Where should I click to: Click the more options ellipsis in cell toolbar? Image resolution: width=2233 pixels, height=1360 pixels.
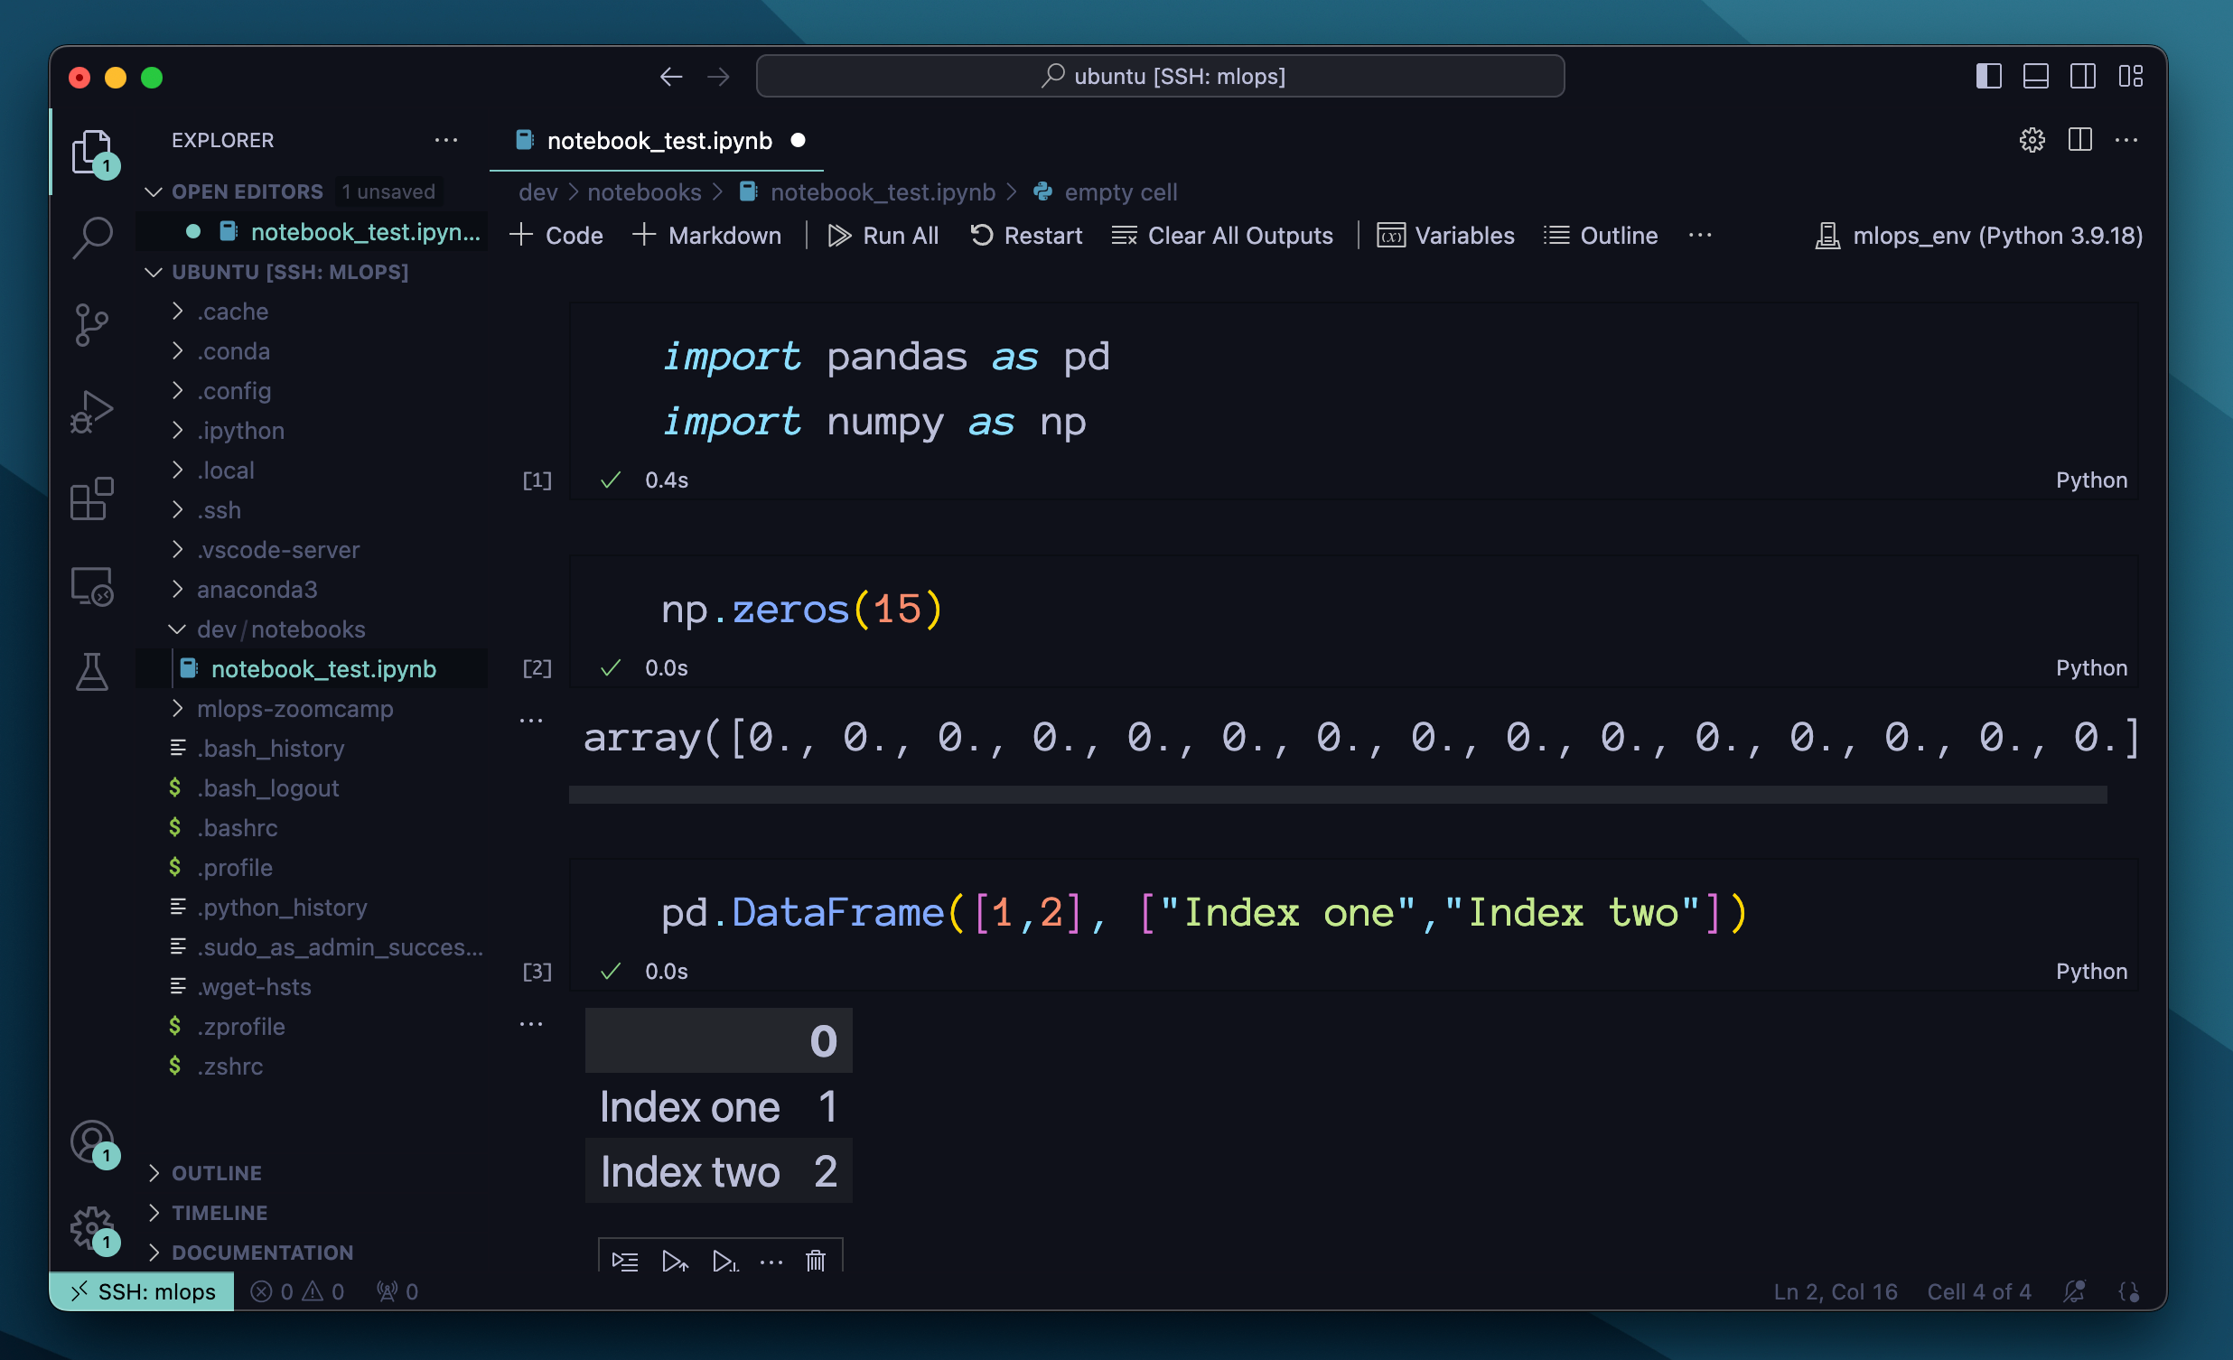click(x=769, y=1262)
